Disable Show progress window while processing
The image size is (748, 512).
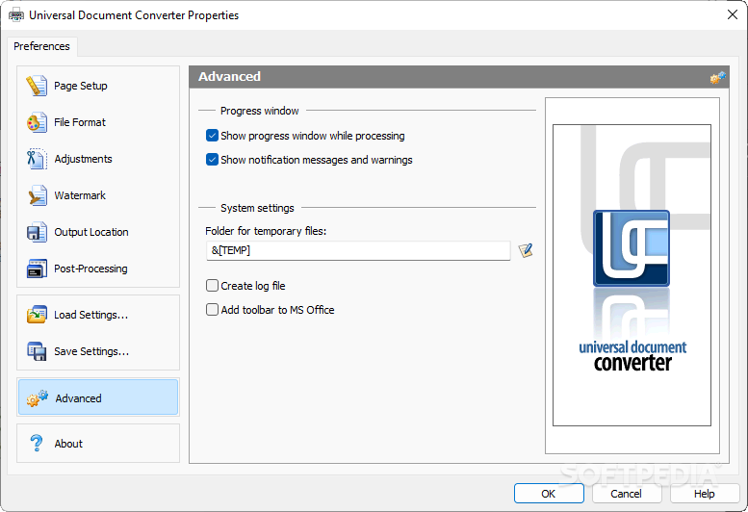coord(212,136)
